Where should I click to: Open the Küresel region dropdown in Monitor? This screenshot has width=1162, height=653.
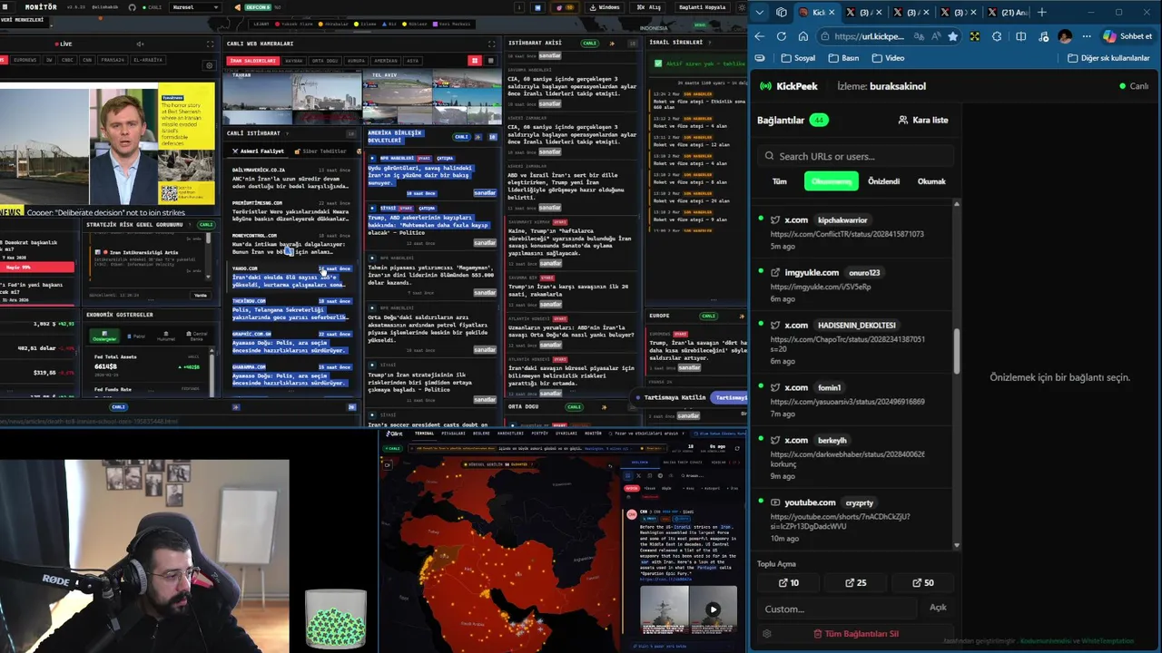pos(196,7)
